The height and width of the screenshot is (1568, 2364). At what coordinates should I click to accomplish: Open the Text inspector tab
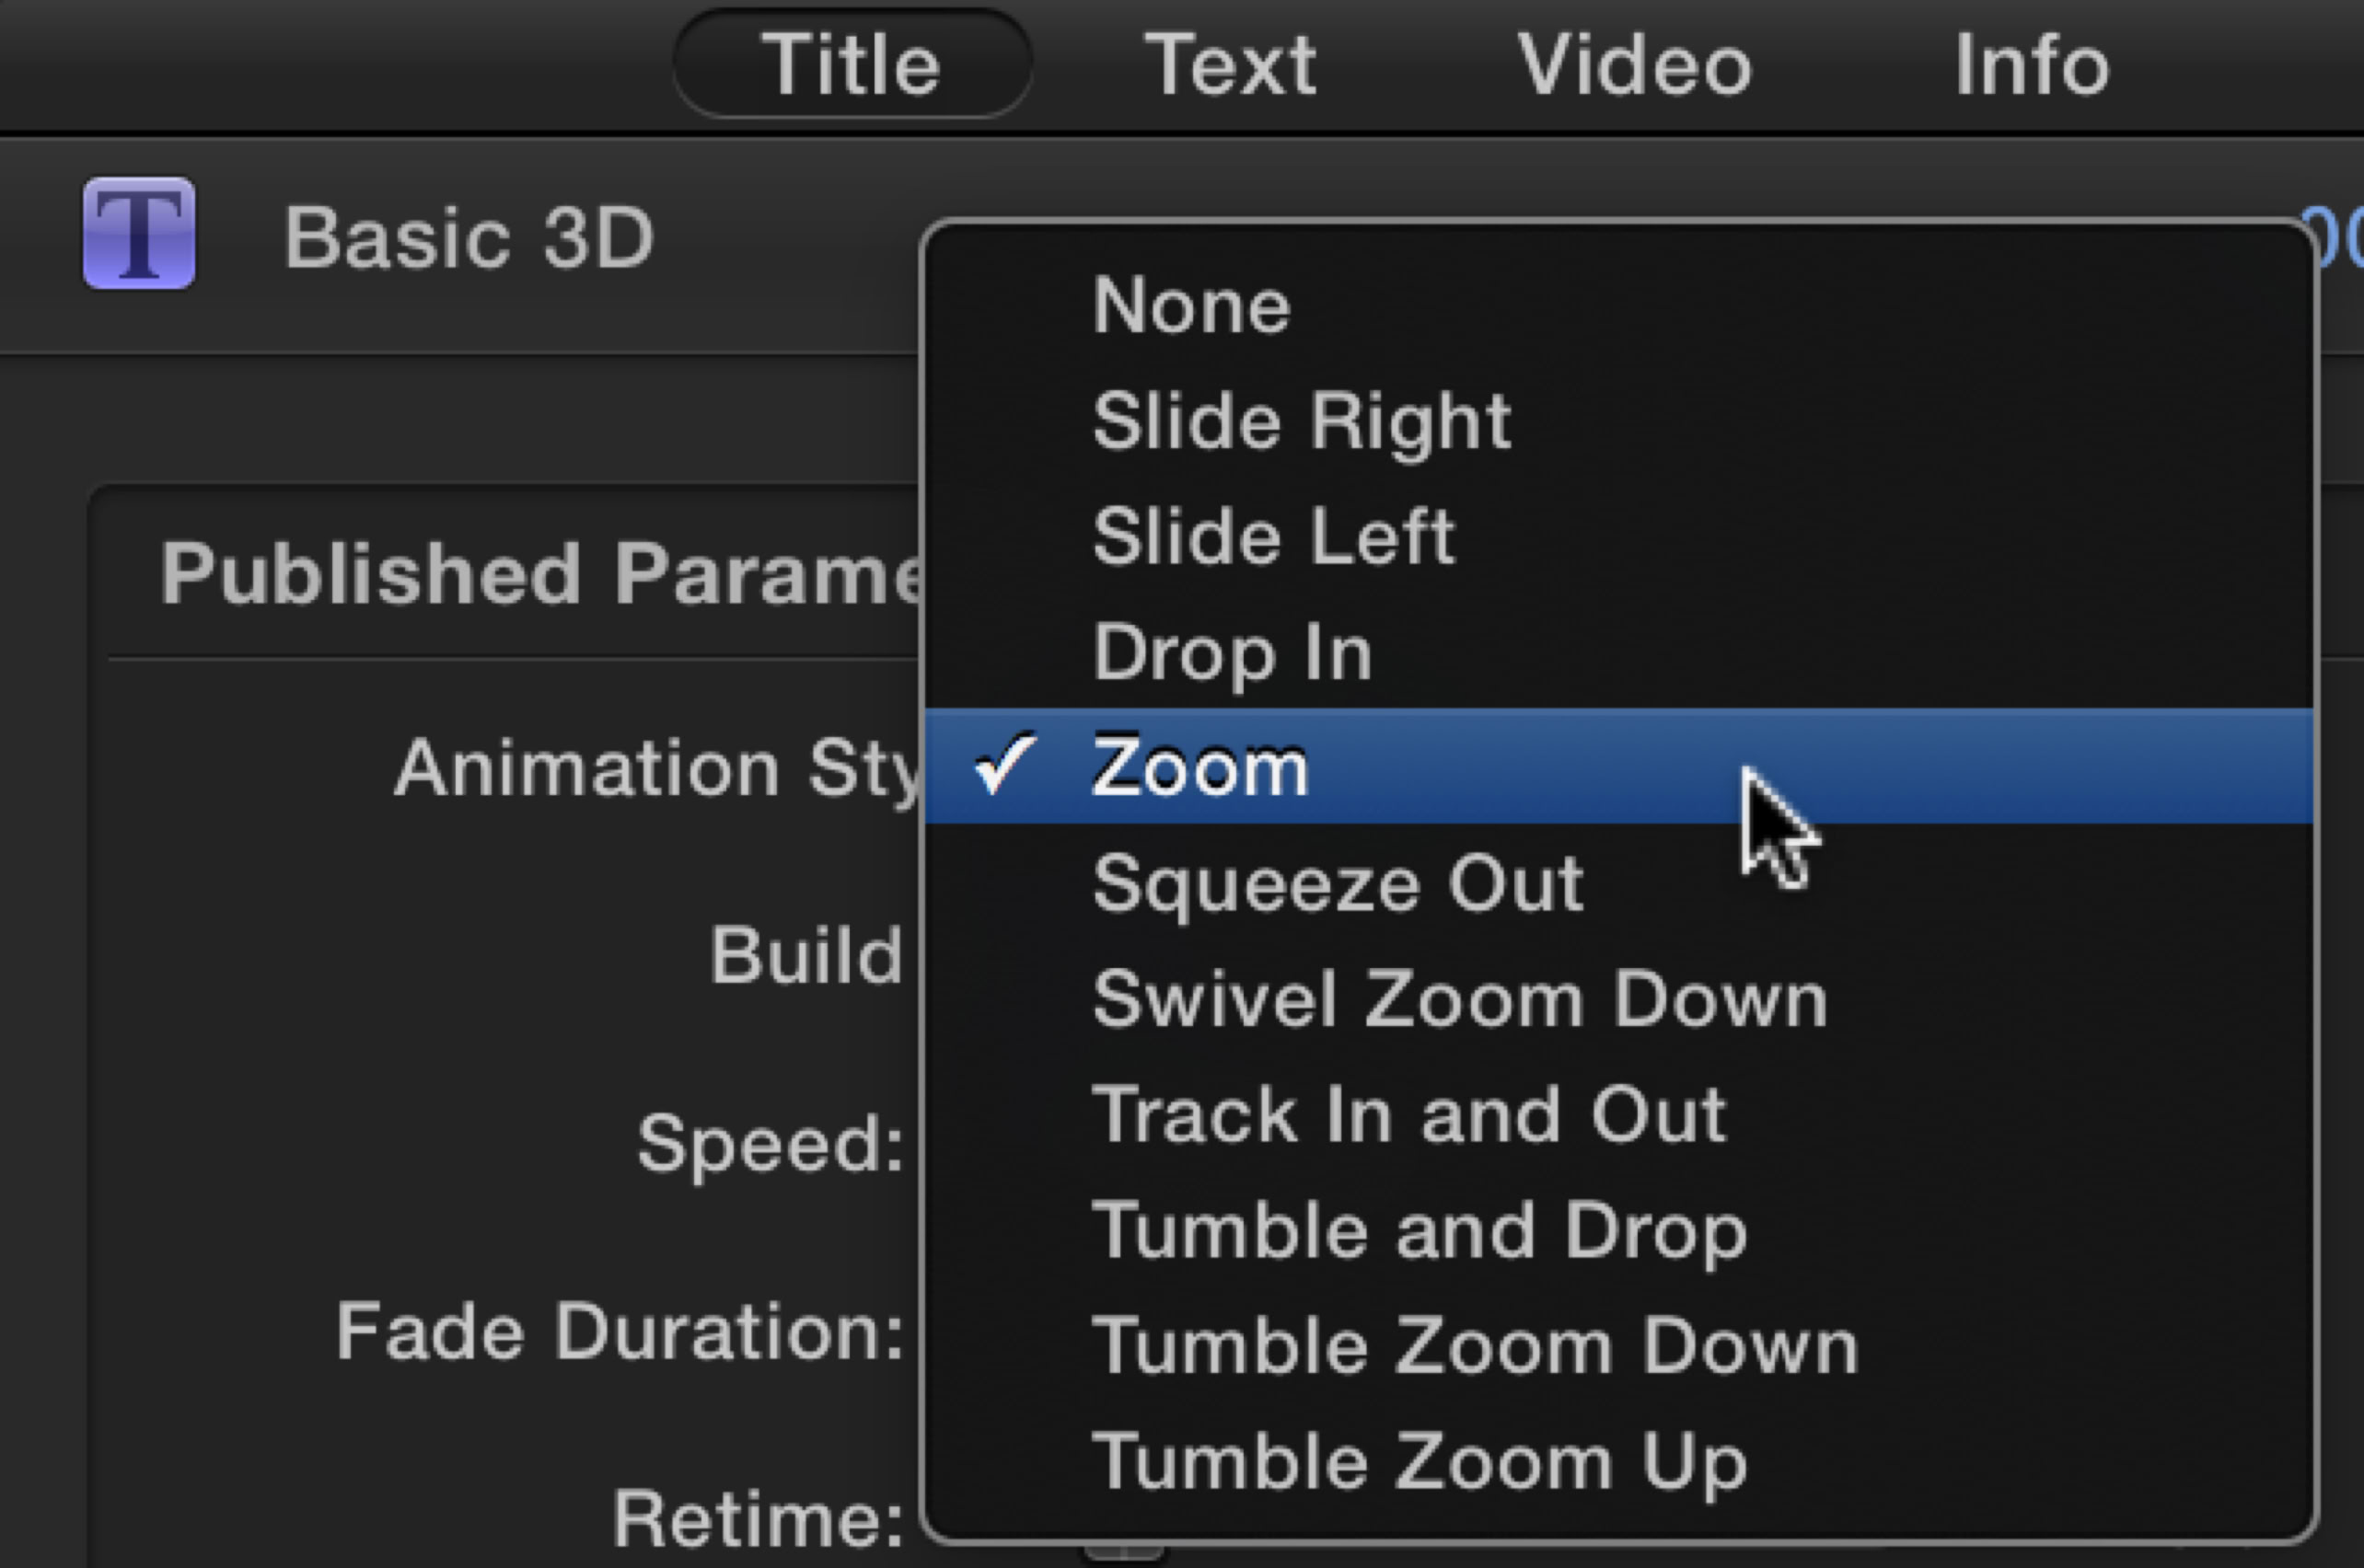coord(1230,65)
